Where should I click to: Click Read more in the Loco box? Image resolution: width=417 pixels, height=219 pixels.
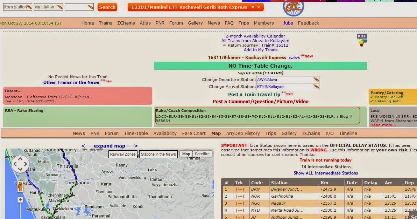click(x=383, y=125)
